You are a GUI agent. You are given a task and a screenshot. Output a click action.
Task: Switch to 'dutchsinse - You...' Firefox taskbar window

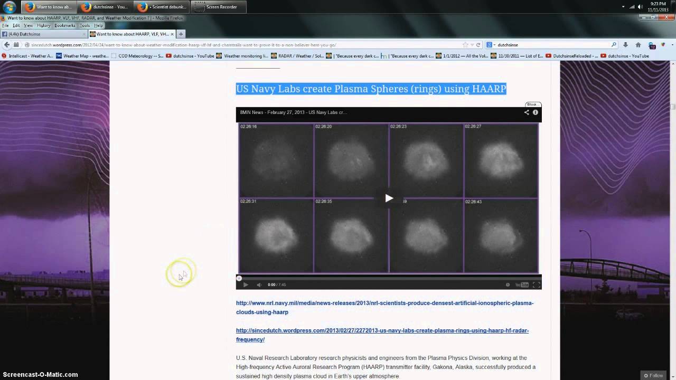pyautogui.click(x=105, y=7)
